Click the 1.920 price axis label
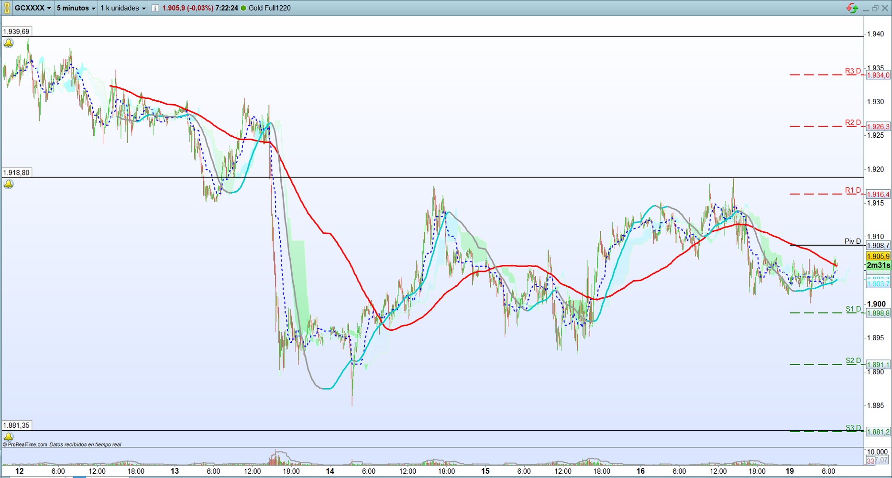The height and width of the screenshot is (478, 892). (x=876, y=169)
